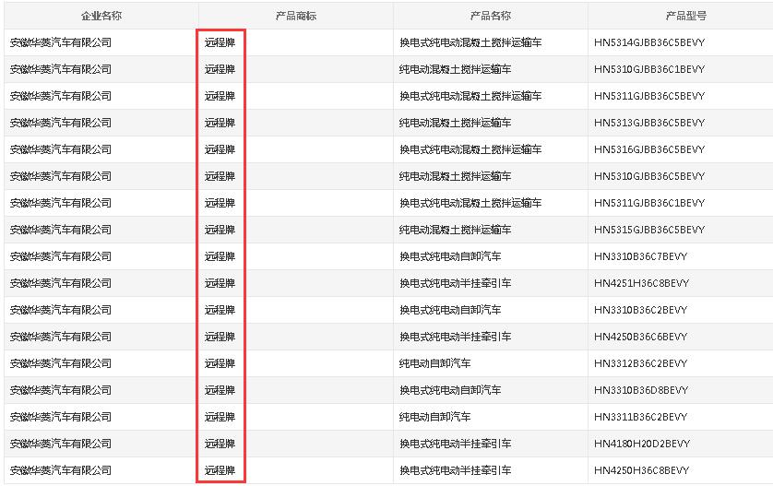Screen dimensions: 773x486
Task: Click product name in the HN5315GJBB36C5BEVY row
Action: pos(455,230)
